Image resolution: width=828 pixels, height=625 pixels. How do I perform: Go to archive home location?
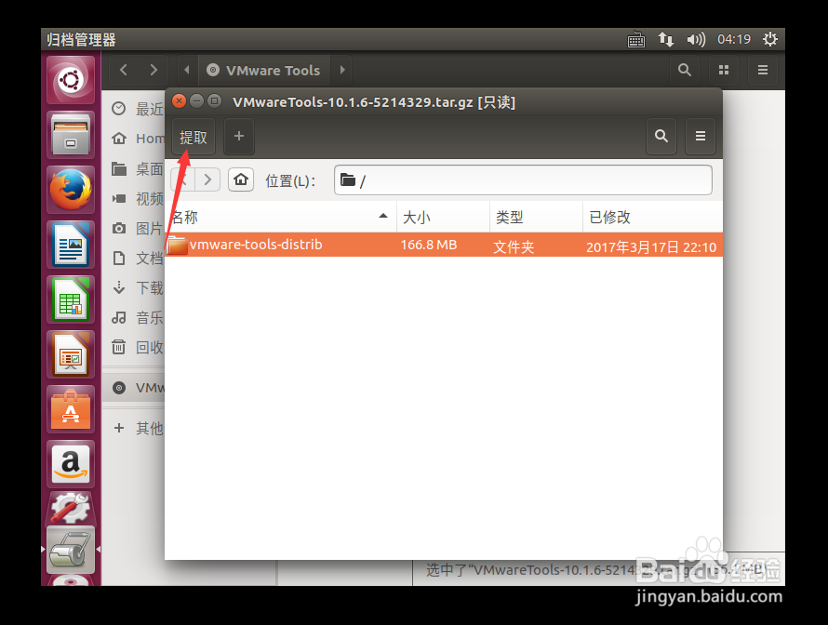pos(241,180)
